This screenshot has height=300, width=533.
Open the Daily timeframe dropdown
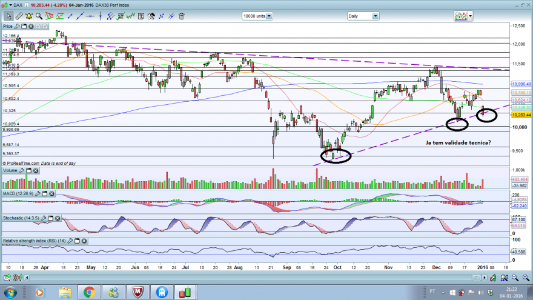[x=376, y=16]
